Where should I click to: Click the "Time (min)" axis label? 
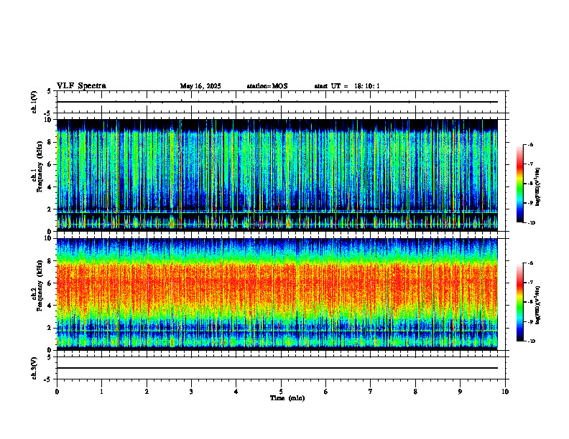tap(287, 398)
